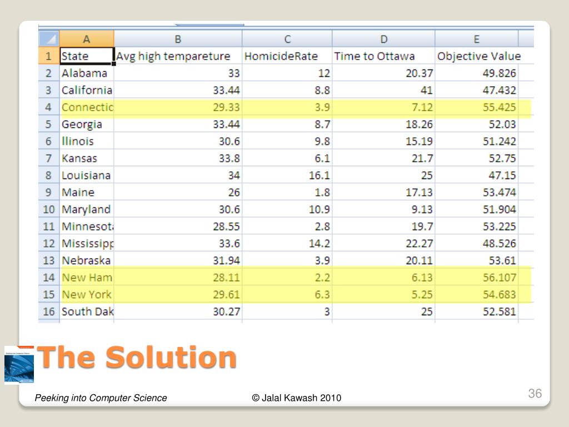The width and height of the screenshot is (569, 427).
Task: Click Mississippi's homicide rate 14.2
Action: (x=287, y=244)
